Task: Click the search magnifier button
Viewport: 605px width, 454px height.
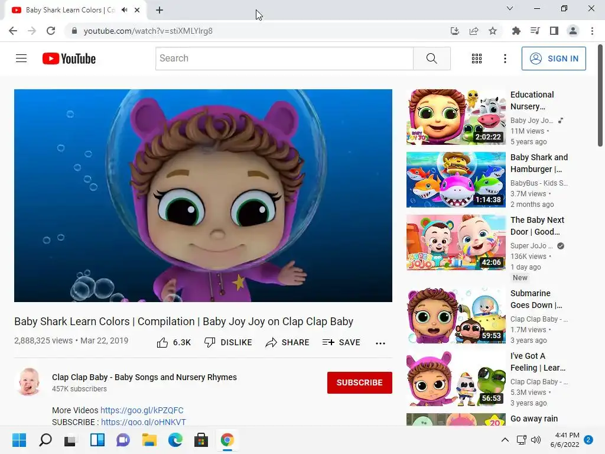Action: 432,59
